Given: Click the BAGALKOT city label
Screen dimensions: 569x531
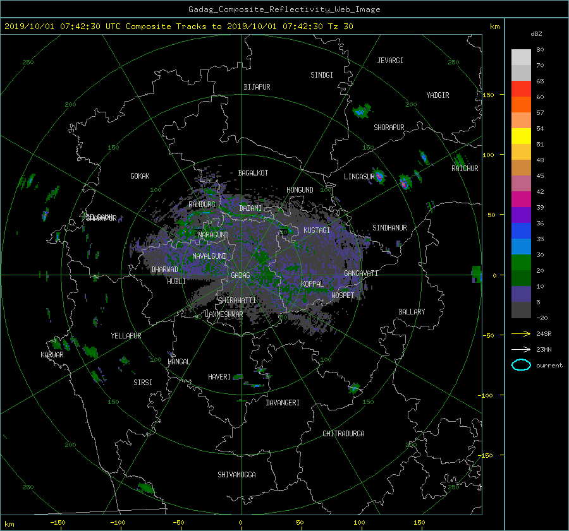Looking at the screenshot, I should (253, 173).
